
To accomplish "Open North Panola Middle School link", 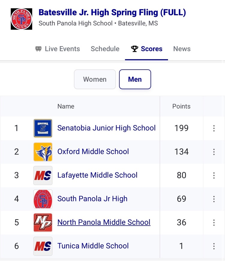I will tap(104, 222).
